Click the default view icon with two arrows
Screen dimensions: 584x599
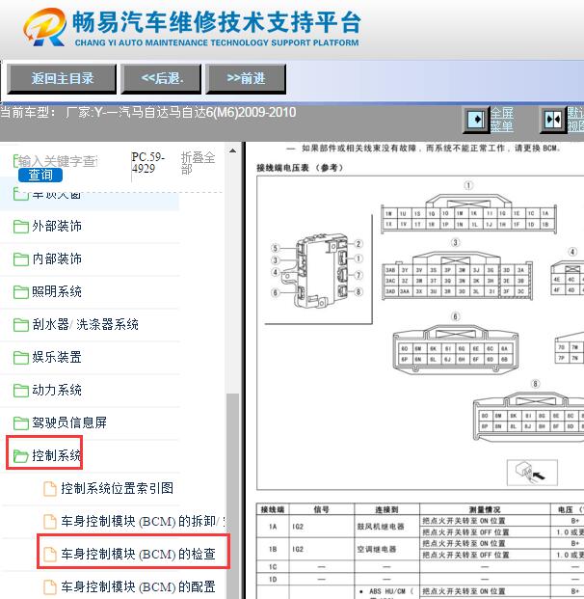tap(553, 120)
